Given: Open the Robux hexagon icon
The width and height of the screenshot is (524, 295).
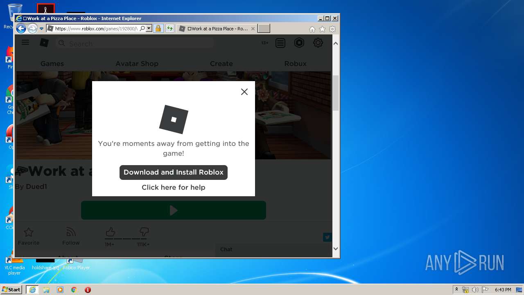Looking at the screenshot, I should [299, 43].
